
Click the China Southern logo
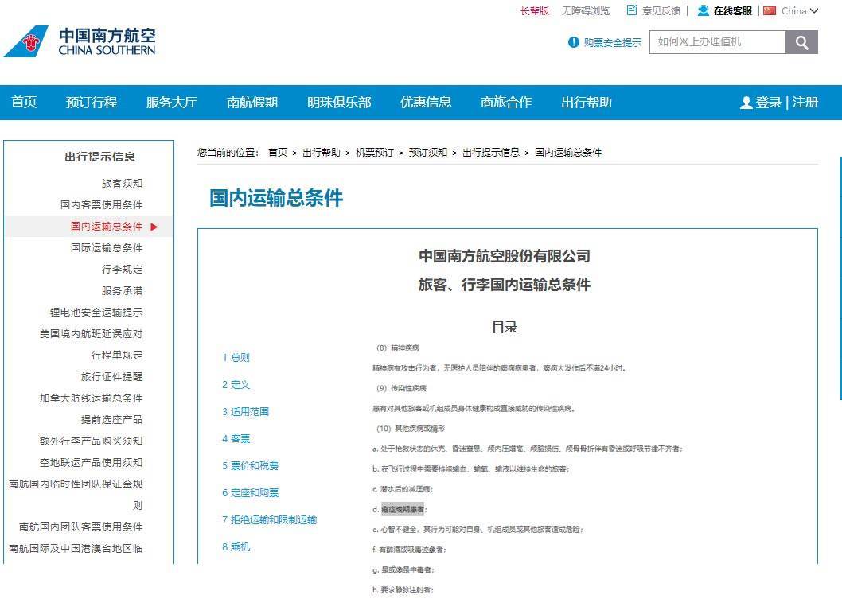point(80,41)
